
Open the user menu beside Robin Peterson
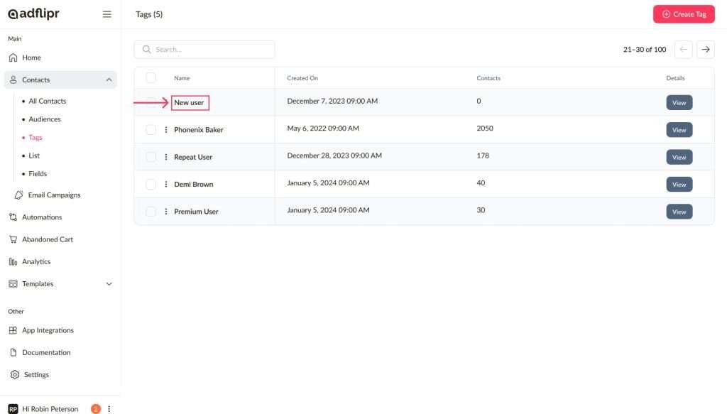[x=109, y=409]
